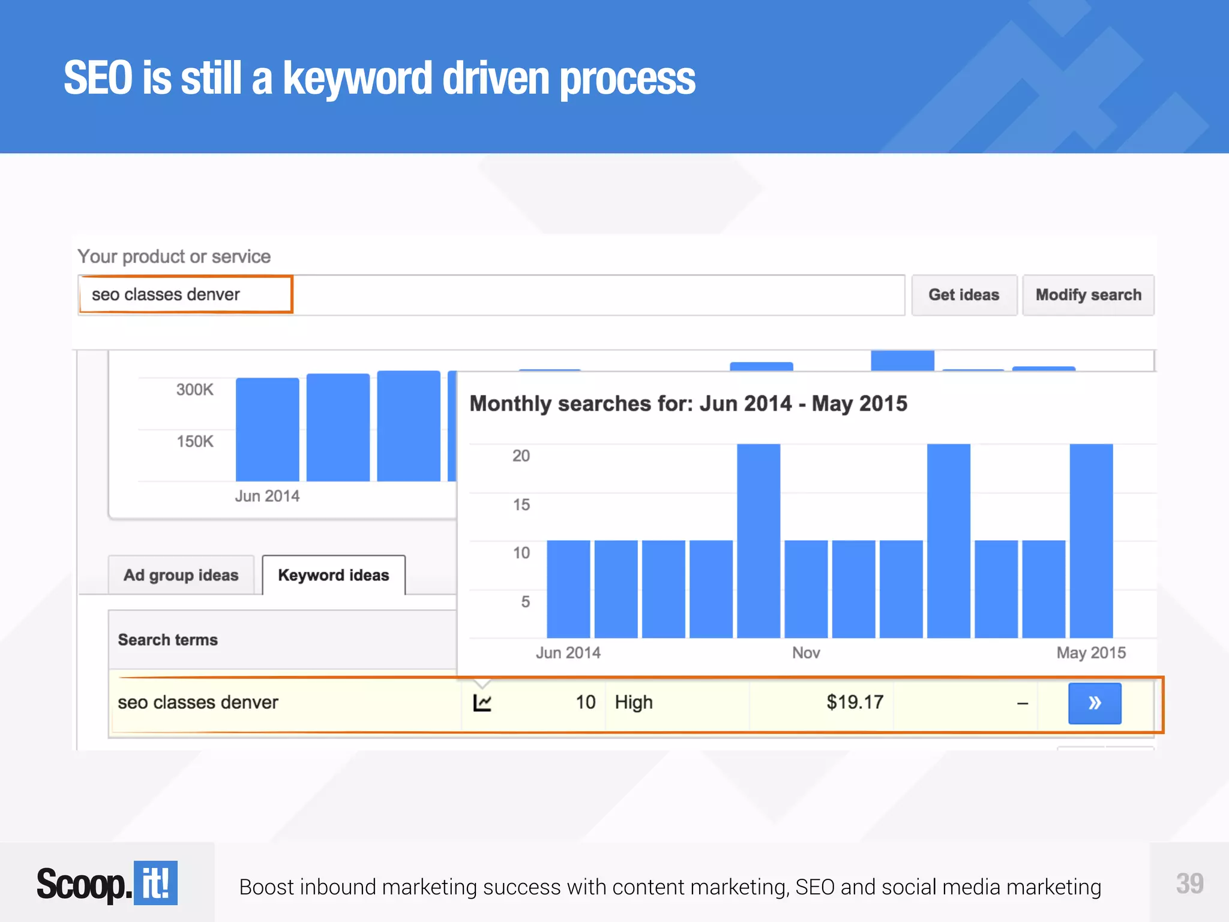
Task: Click the Monthly searches popup title
Action: tap(688, 403)
